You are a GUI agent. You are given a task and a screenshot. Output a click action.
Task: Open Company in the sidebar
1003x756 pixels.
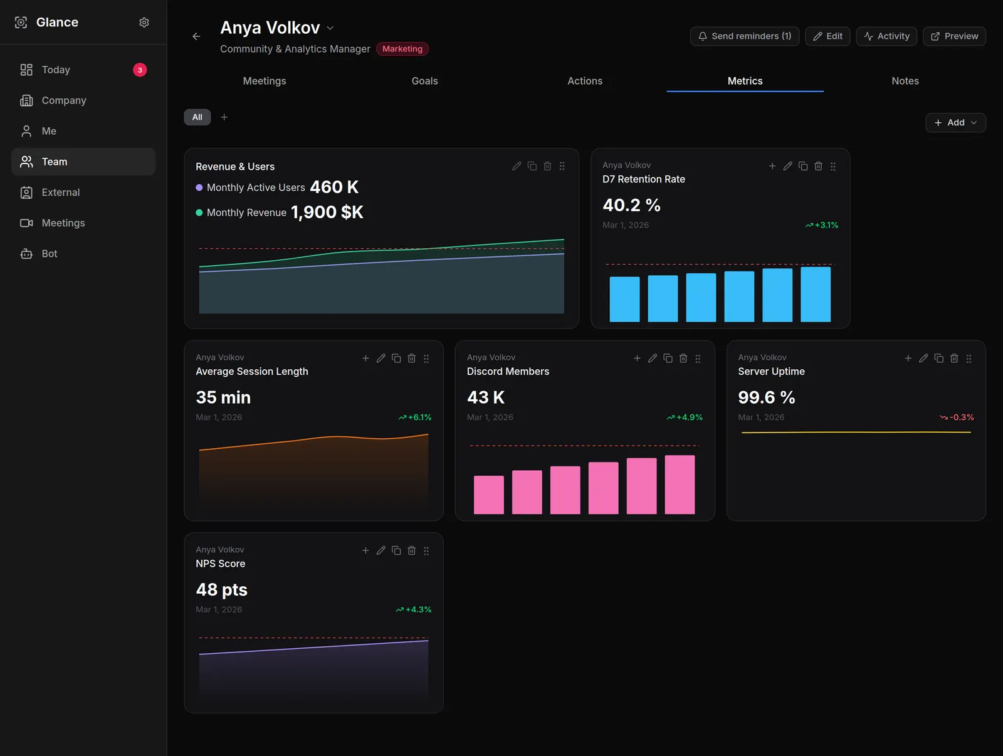[x=83, y=100]
